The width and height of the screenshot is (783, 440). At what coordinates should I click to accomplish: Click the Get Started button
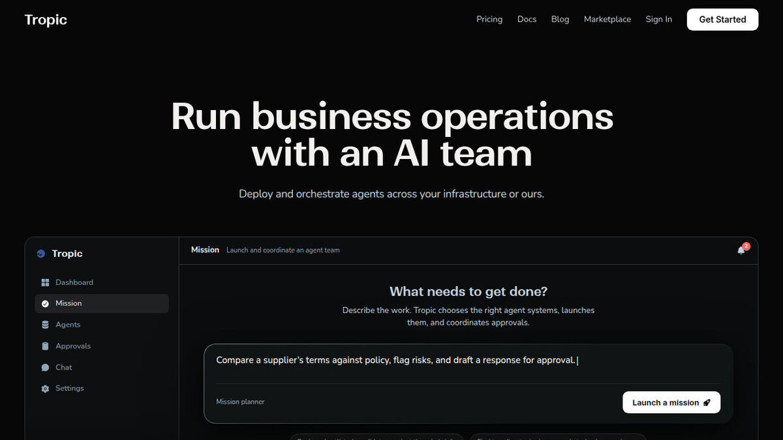tap(722, 20)
